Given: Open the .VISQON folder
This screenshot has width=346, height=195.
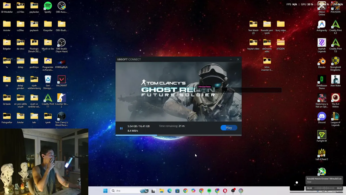Looking at the screenshot, I should tap(281, 44).
